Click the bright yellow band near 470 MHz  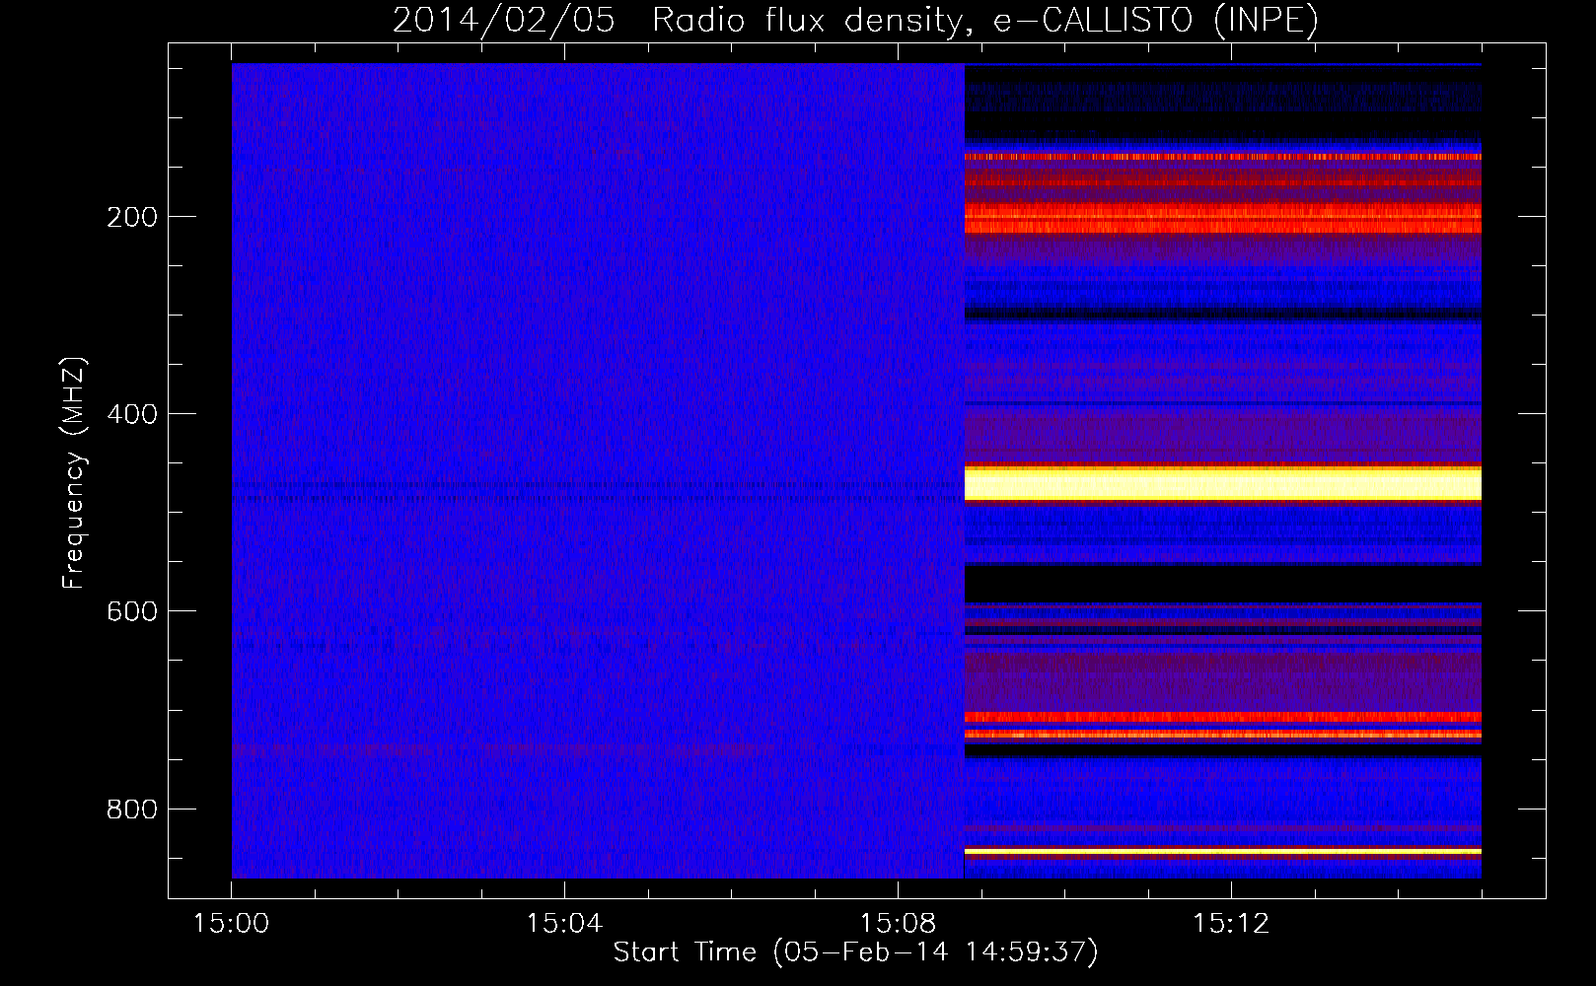click(1222, 484)
